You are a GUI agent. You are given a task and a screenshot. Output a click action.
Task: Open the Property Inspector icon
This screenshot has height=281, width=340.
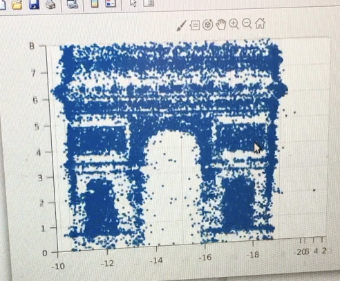point(149,3)
